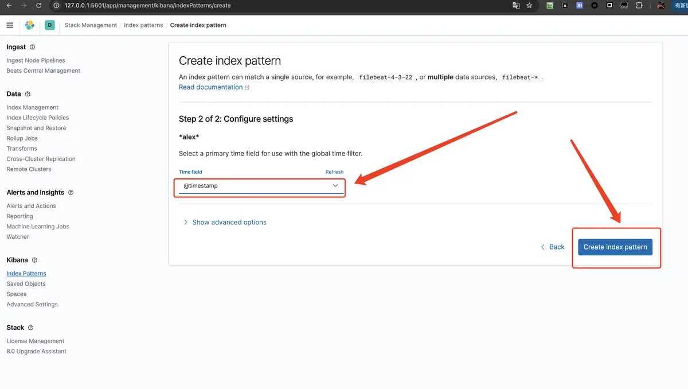Open the Time field dropdown
688x389 pixels.
tap(261, 186)
